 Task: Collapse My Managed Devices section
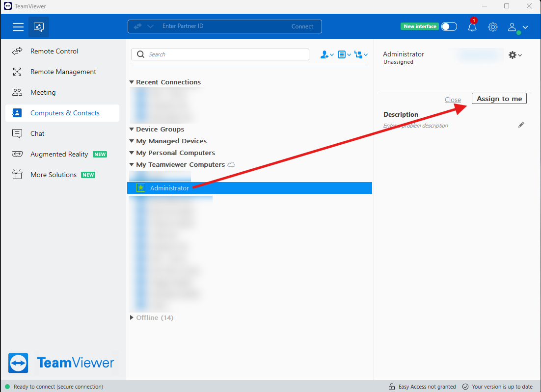[x=132, y=141]
